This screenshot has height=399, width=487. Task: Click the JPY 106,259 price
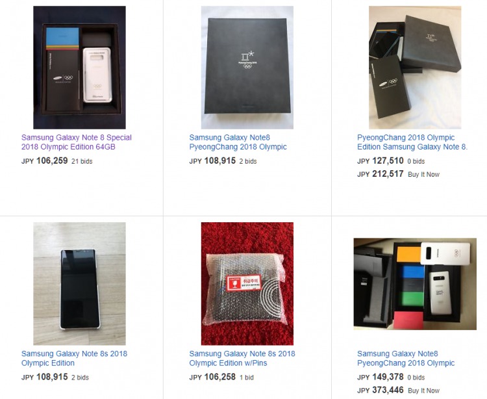pos(44,161)
